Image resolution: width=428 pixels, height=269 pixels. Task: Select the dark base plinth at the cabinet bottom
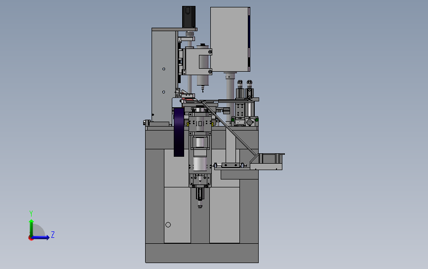[x=202, y=253]
